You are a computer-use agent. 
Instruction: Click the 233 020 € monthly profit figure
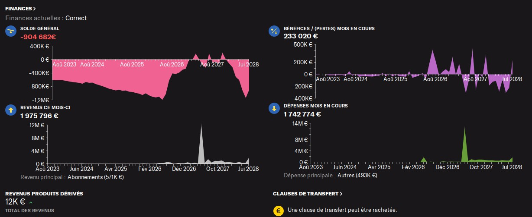tap(301, 36)
